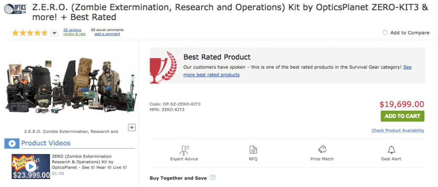The width and height of the screenshot is (438, 187).
Task: Open the 26 reviews link
Action: pos(72,30)
